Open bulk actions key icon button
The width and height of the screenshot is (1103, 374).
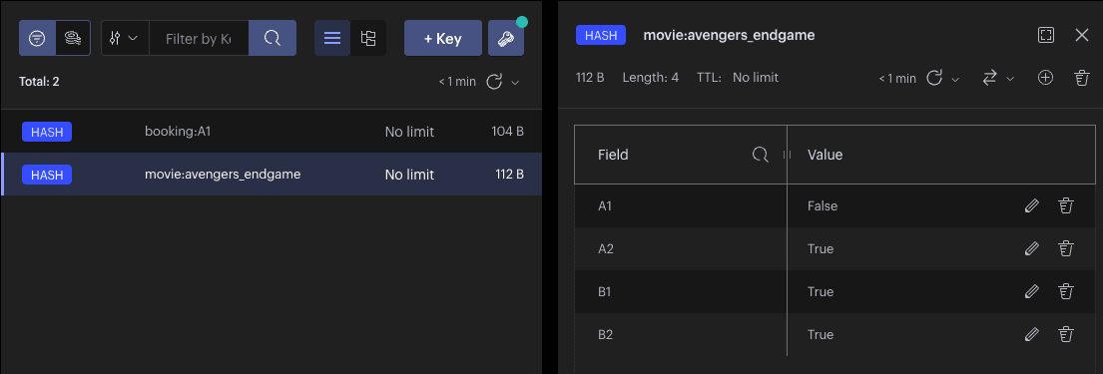click(x=506, y=38)
